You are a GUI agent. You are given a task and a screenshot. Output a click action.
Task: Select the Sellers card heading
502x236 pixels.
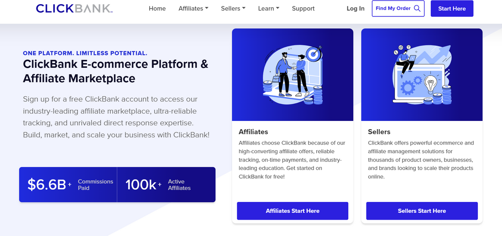tap(379, 132)
